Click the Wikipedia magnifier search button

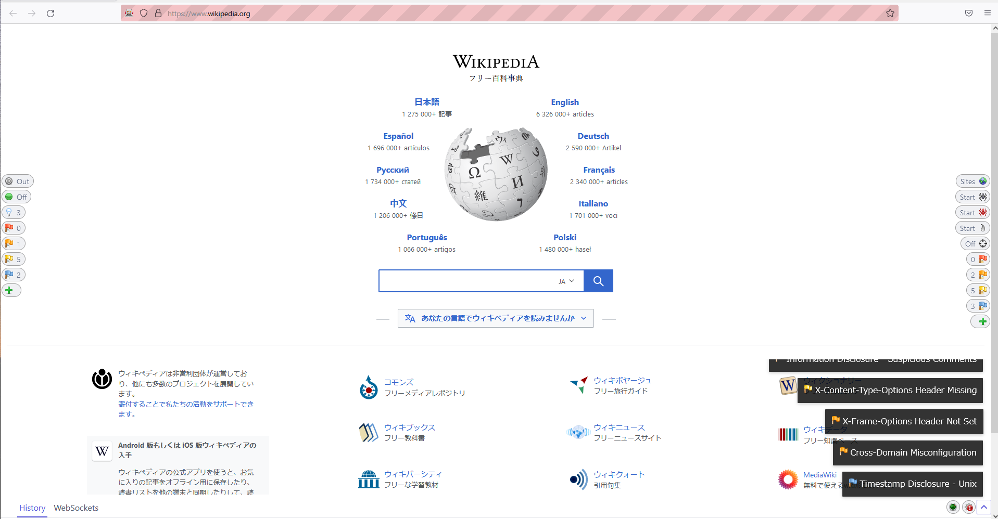coord(598,281)
